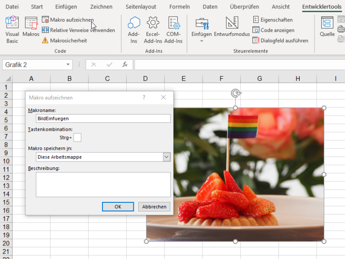
Task: Toggle Relative Verweise verwenden
Action: coord(78,30)
